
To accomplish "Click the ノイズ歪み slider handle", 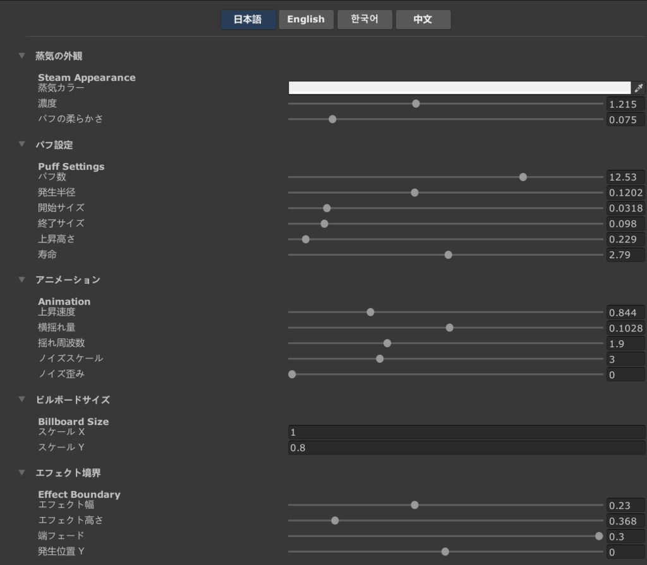I will [x=292, y=374].
